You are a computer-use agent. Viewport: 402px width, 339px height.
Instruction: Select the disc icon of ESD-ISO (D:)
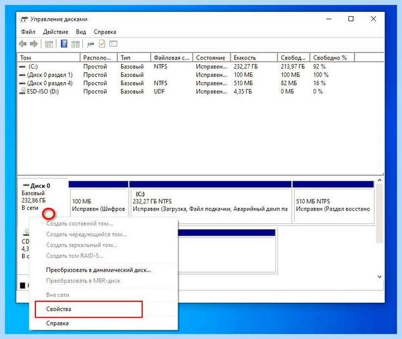(x=23, y=91)
